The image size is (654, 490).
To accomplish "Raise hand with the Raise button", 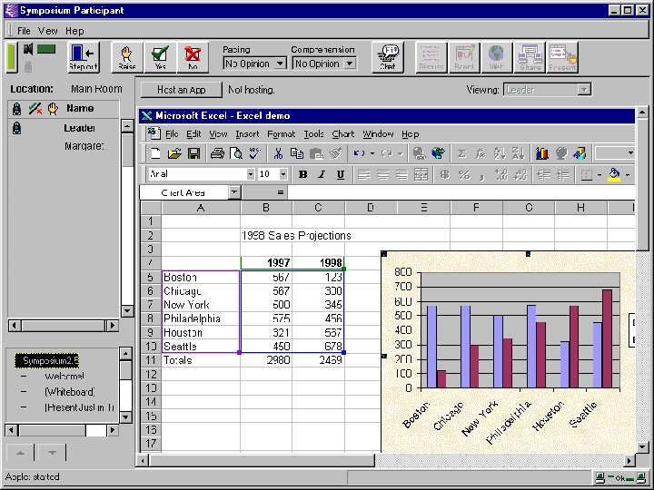I will tap(127, 57).
